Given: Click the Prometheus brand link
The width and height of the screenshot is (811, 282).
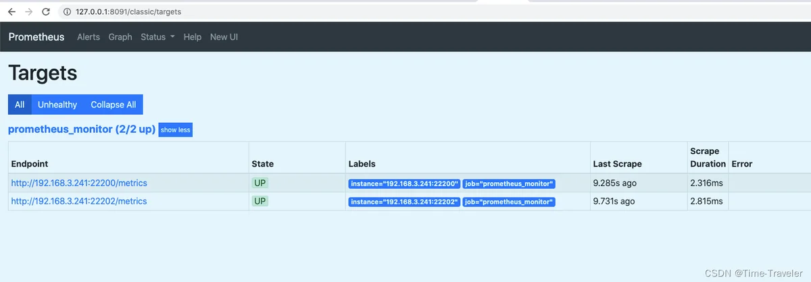Looking at the screenshot, I should click(36, 37).
